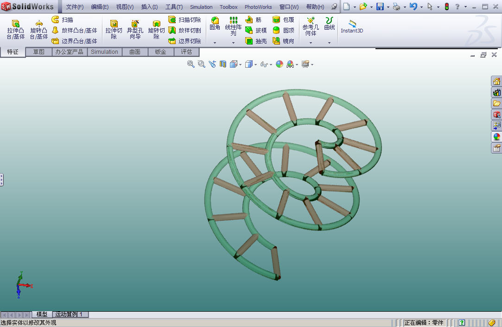
Task: Click the Print button
Action: pyautogui.click(x=396, y=6)
